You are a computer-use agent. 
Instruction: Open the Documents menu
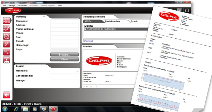point(22,5)
